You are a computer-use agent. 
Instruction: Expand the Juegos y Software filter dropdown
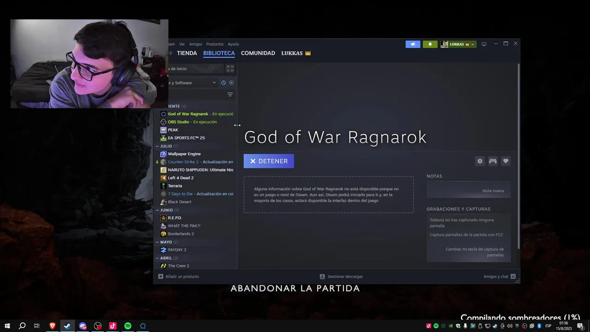coord(193,83)
